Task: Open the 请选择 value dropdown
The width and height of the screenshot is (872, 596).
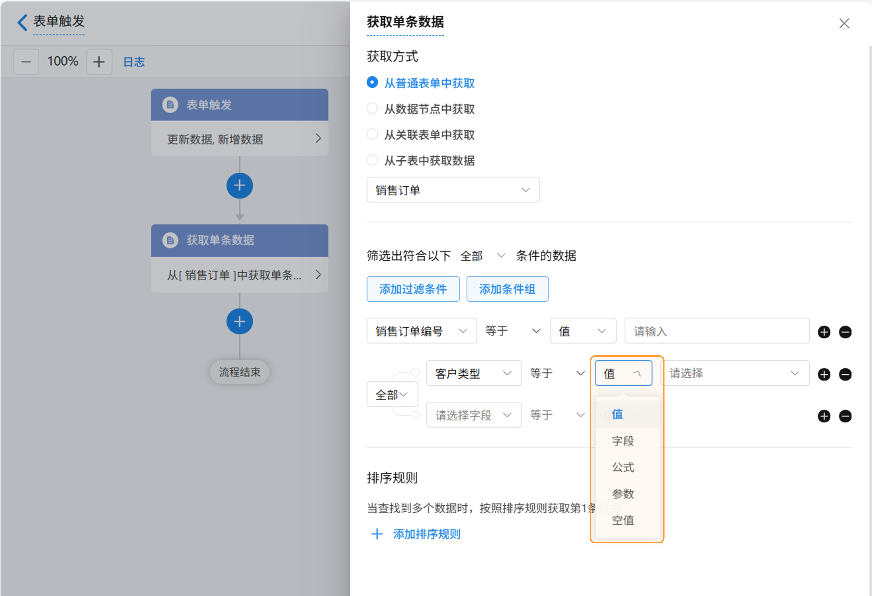Action: click(x=734, y=373)
